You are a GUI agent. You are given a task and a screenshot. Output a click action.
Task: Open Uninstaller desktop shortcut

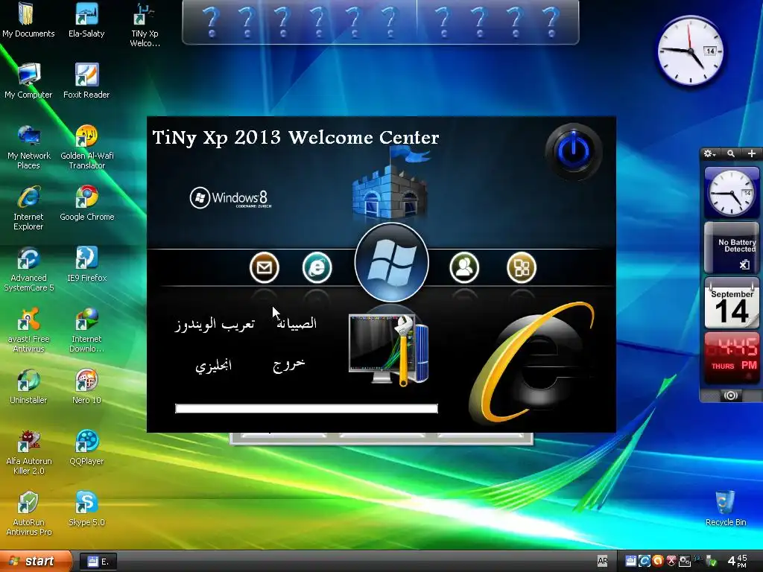[28, 387]
